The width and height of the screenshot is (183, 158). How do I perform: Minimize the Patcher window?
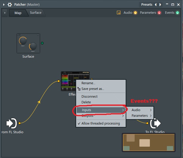tap(167, 4)
